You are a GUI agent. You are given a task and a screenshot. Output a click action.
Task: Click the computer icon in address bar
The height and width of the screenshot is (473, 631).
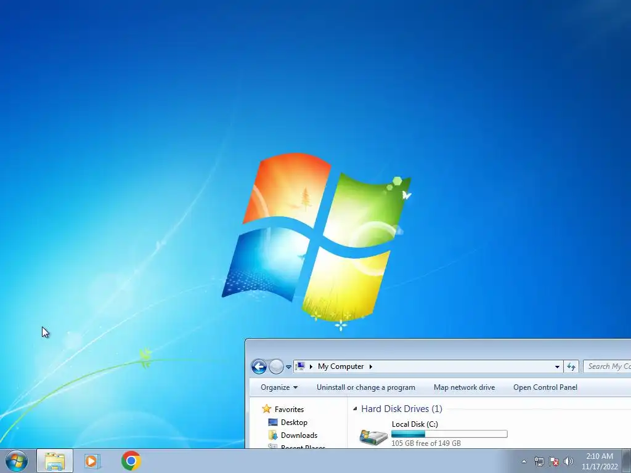point(300,366)
